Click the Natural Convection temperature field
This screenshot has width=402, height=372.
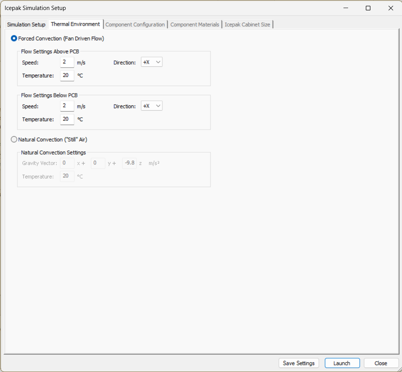click(67, 176)
